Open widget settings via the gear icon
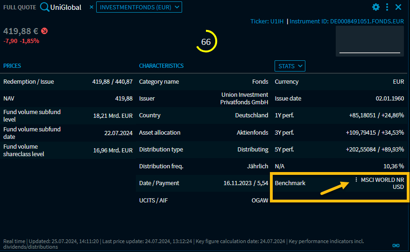Screen dimensions: 410x252 point(376,7)
